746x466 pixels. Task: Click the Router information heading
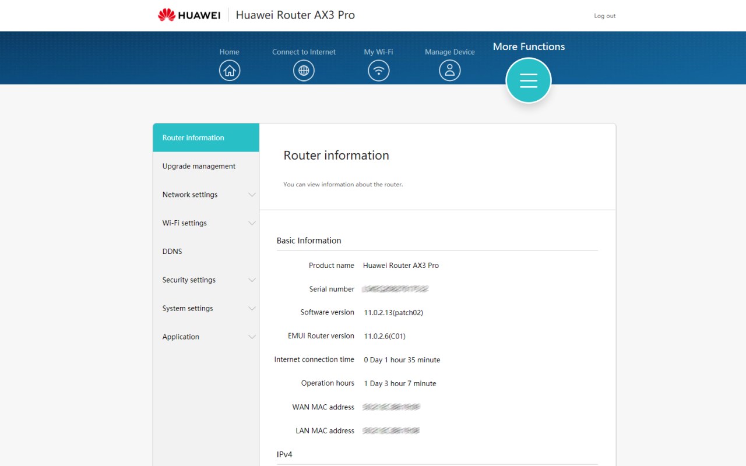[336, 156]
